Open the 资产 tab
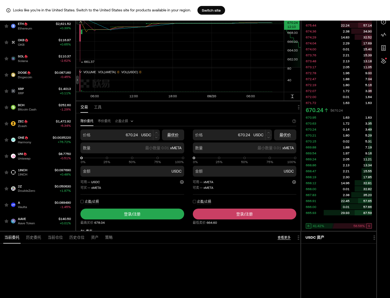 pos(95,238)
